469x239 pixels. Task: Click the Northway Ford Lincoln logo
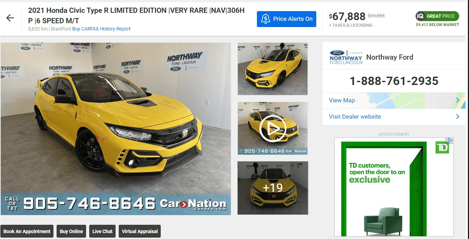[x=346, y=57]
